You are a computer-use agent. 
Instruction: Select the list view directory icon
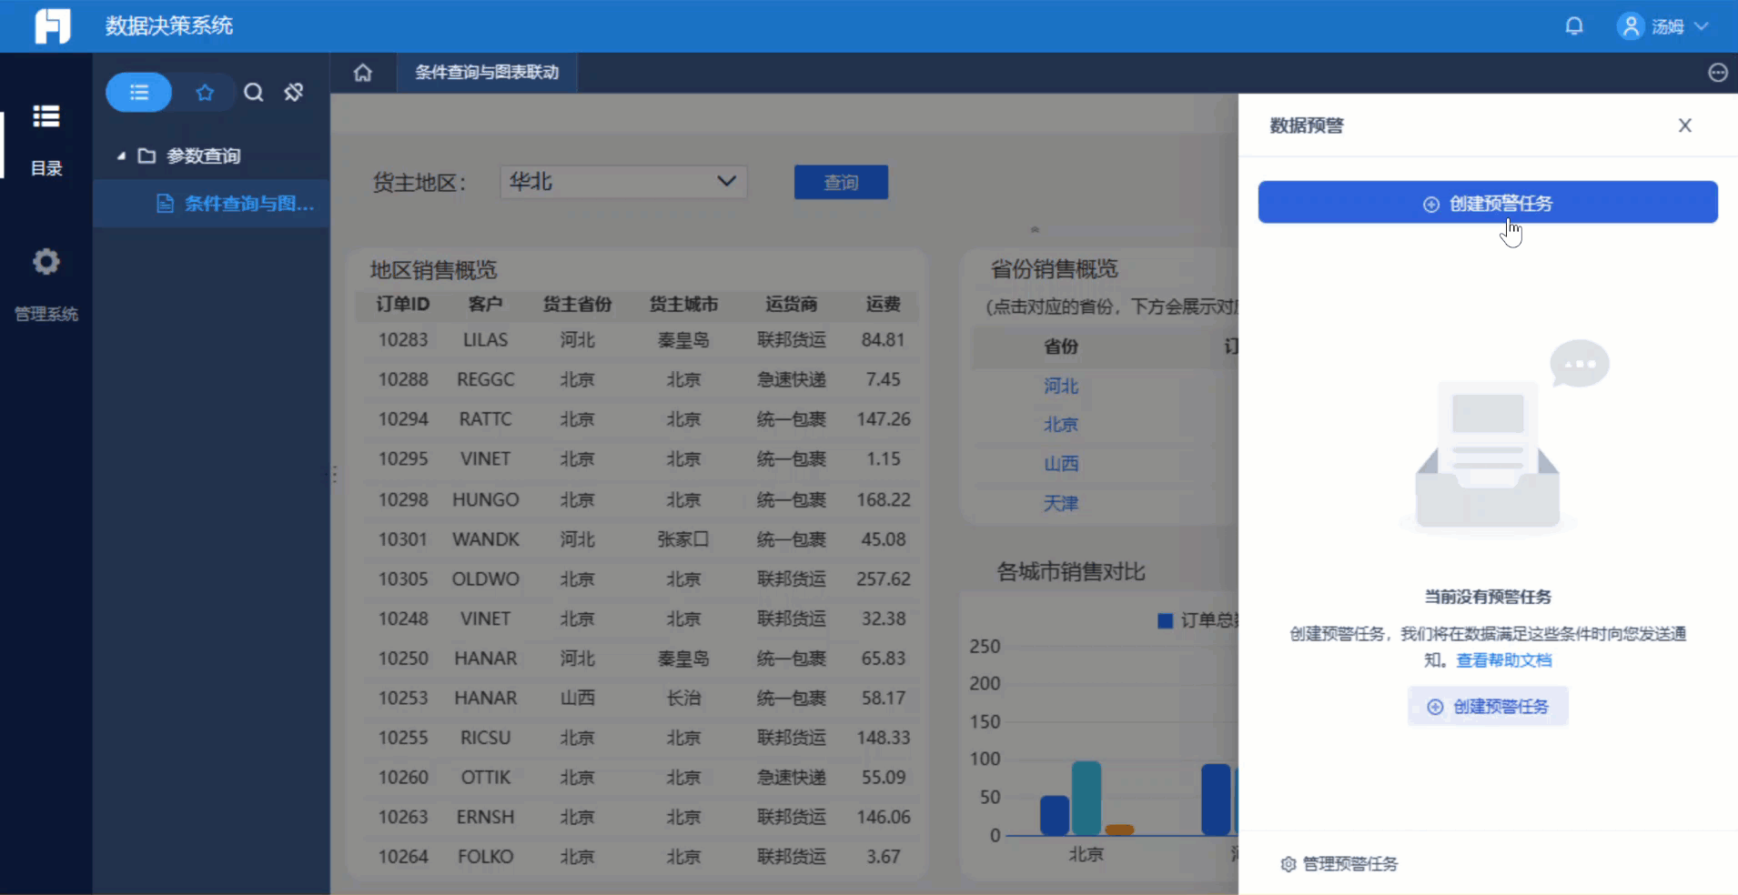coord(138,93)
